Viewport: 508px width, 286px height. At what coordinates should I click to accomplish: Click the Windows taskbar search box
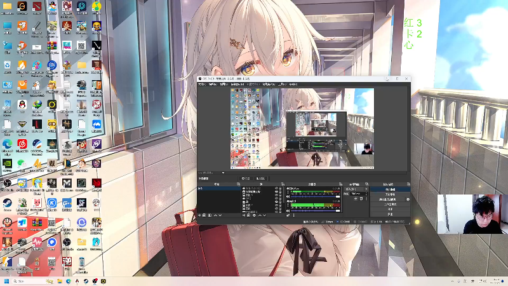34,281
